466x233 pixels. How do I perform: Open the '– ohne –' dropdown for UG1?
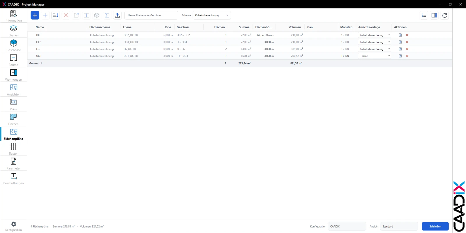pos(374,56)
